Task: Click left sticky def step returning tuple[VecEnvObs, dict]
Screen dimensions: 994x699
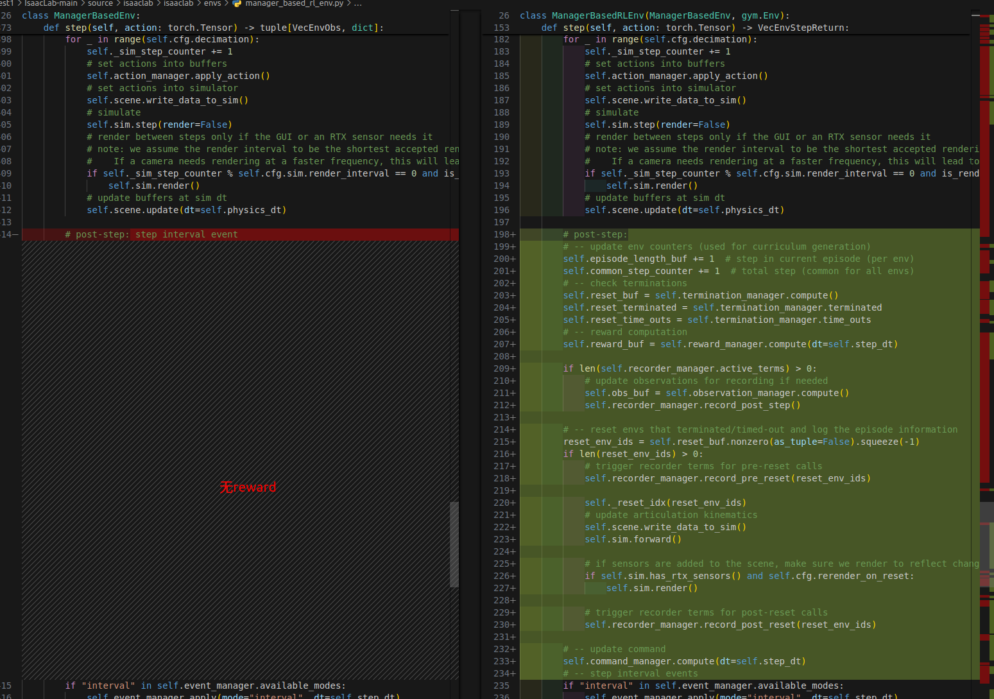Action: click(x=214, y=28)
